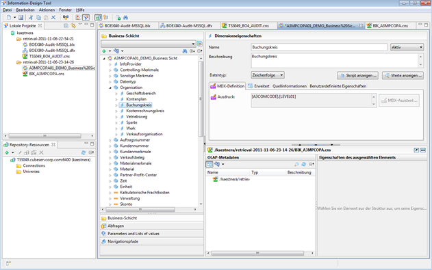Open the Datei menu

(x=7, y=10)
